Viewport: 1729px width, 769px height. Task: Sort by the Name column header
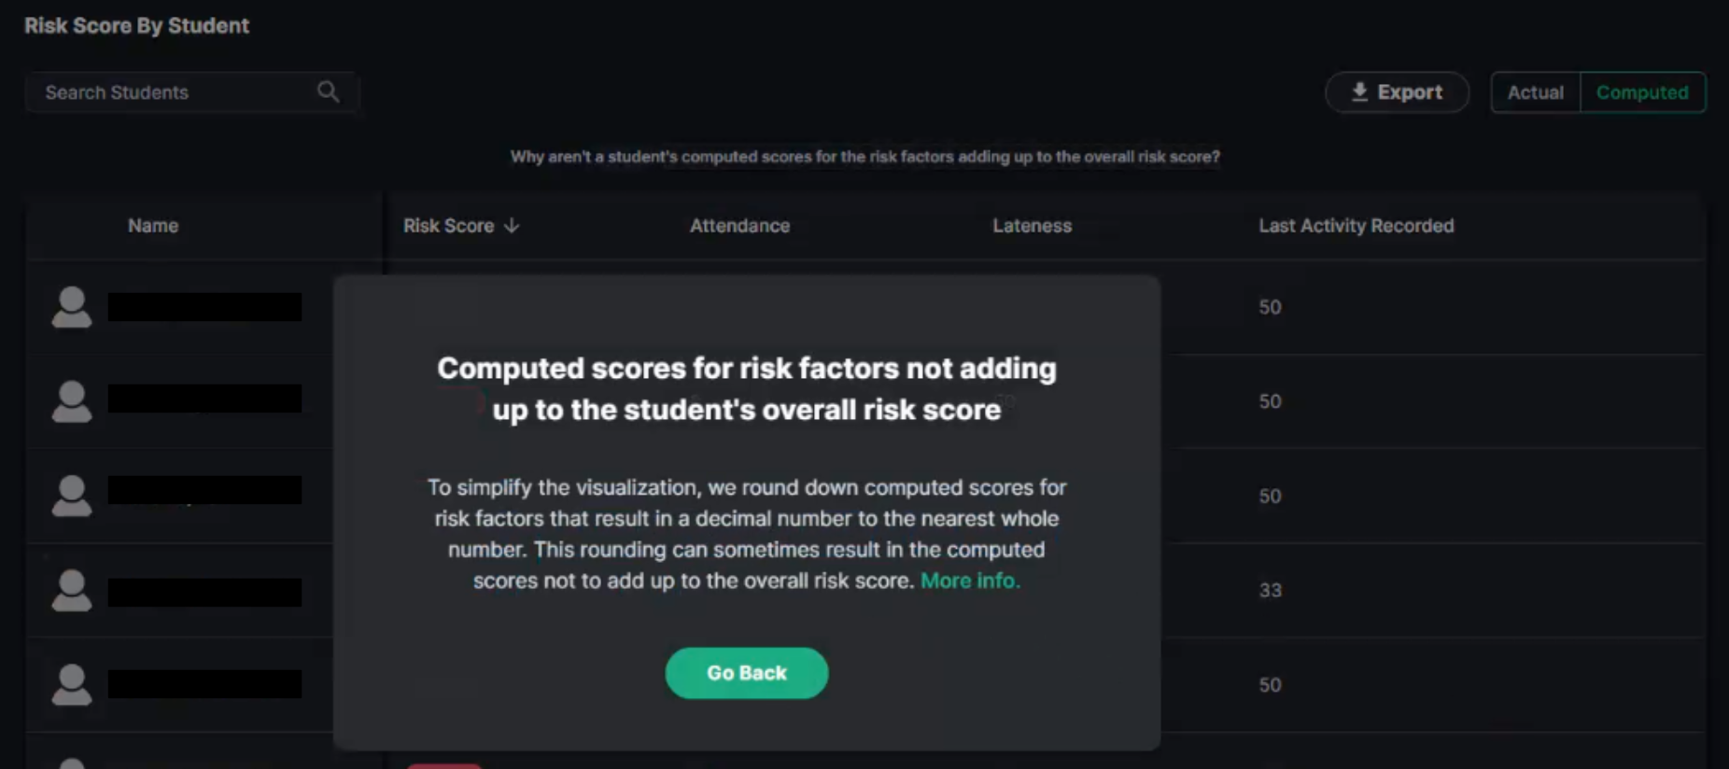click(153, 226)
